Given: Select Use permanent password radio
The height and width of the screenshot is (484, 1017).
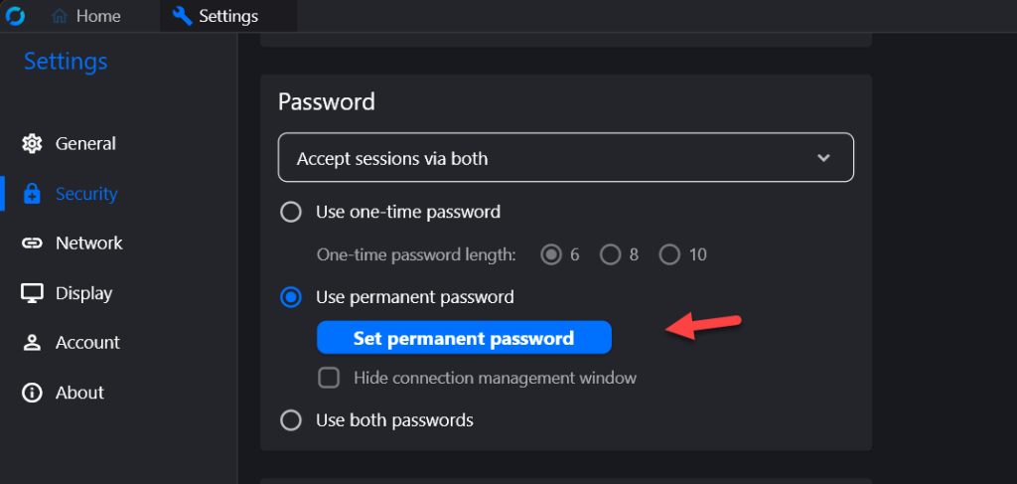Looking at the screenshot, I should (x=291, y=297).
